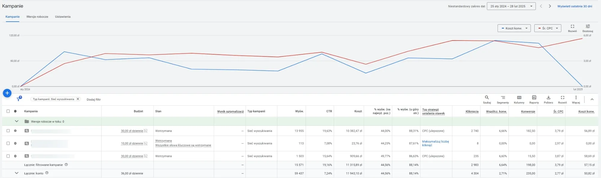Sort by Współcz. konw. column header
601x178 pixels.
(x=496, y=111)
